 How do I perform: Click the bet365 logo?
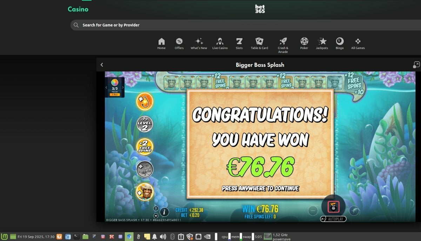tap(260, 9)
